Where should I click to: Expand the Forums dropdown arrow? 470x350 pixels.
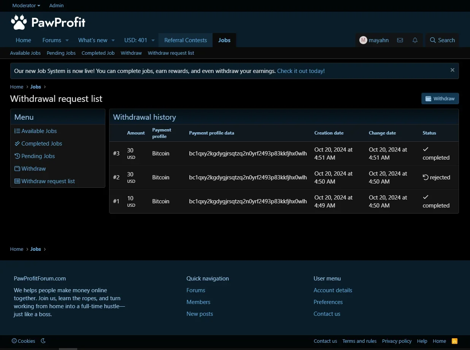point(67,40)
